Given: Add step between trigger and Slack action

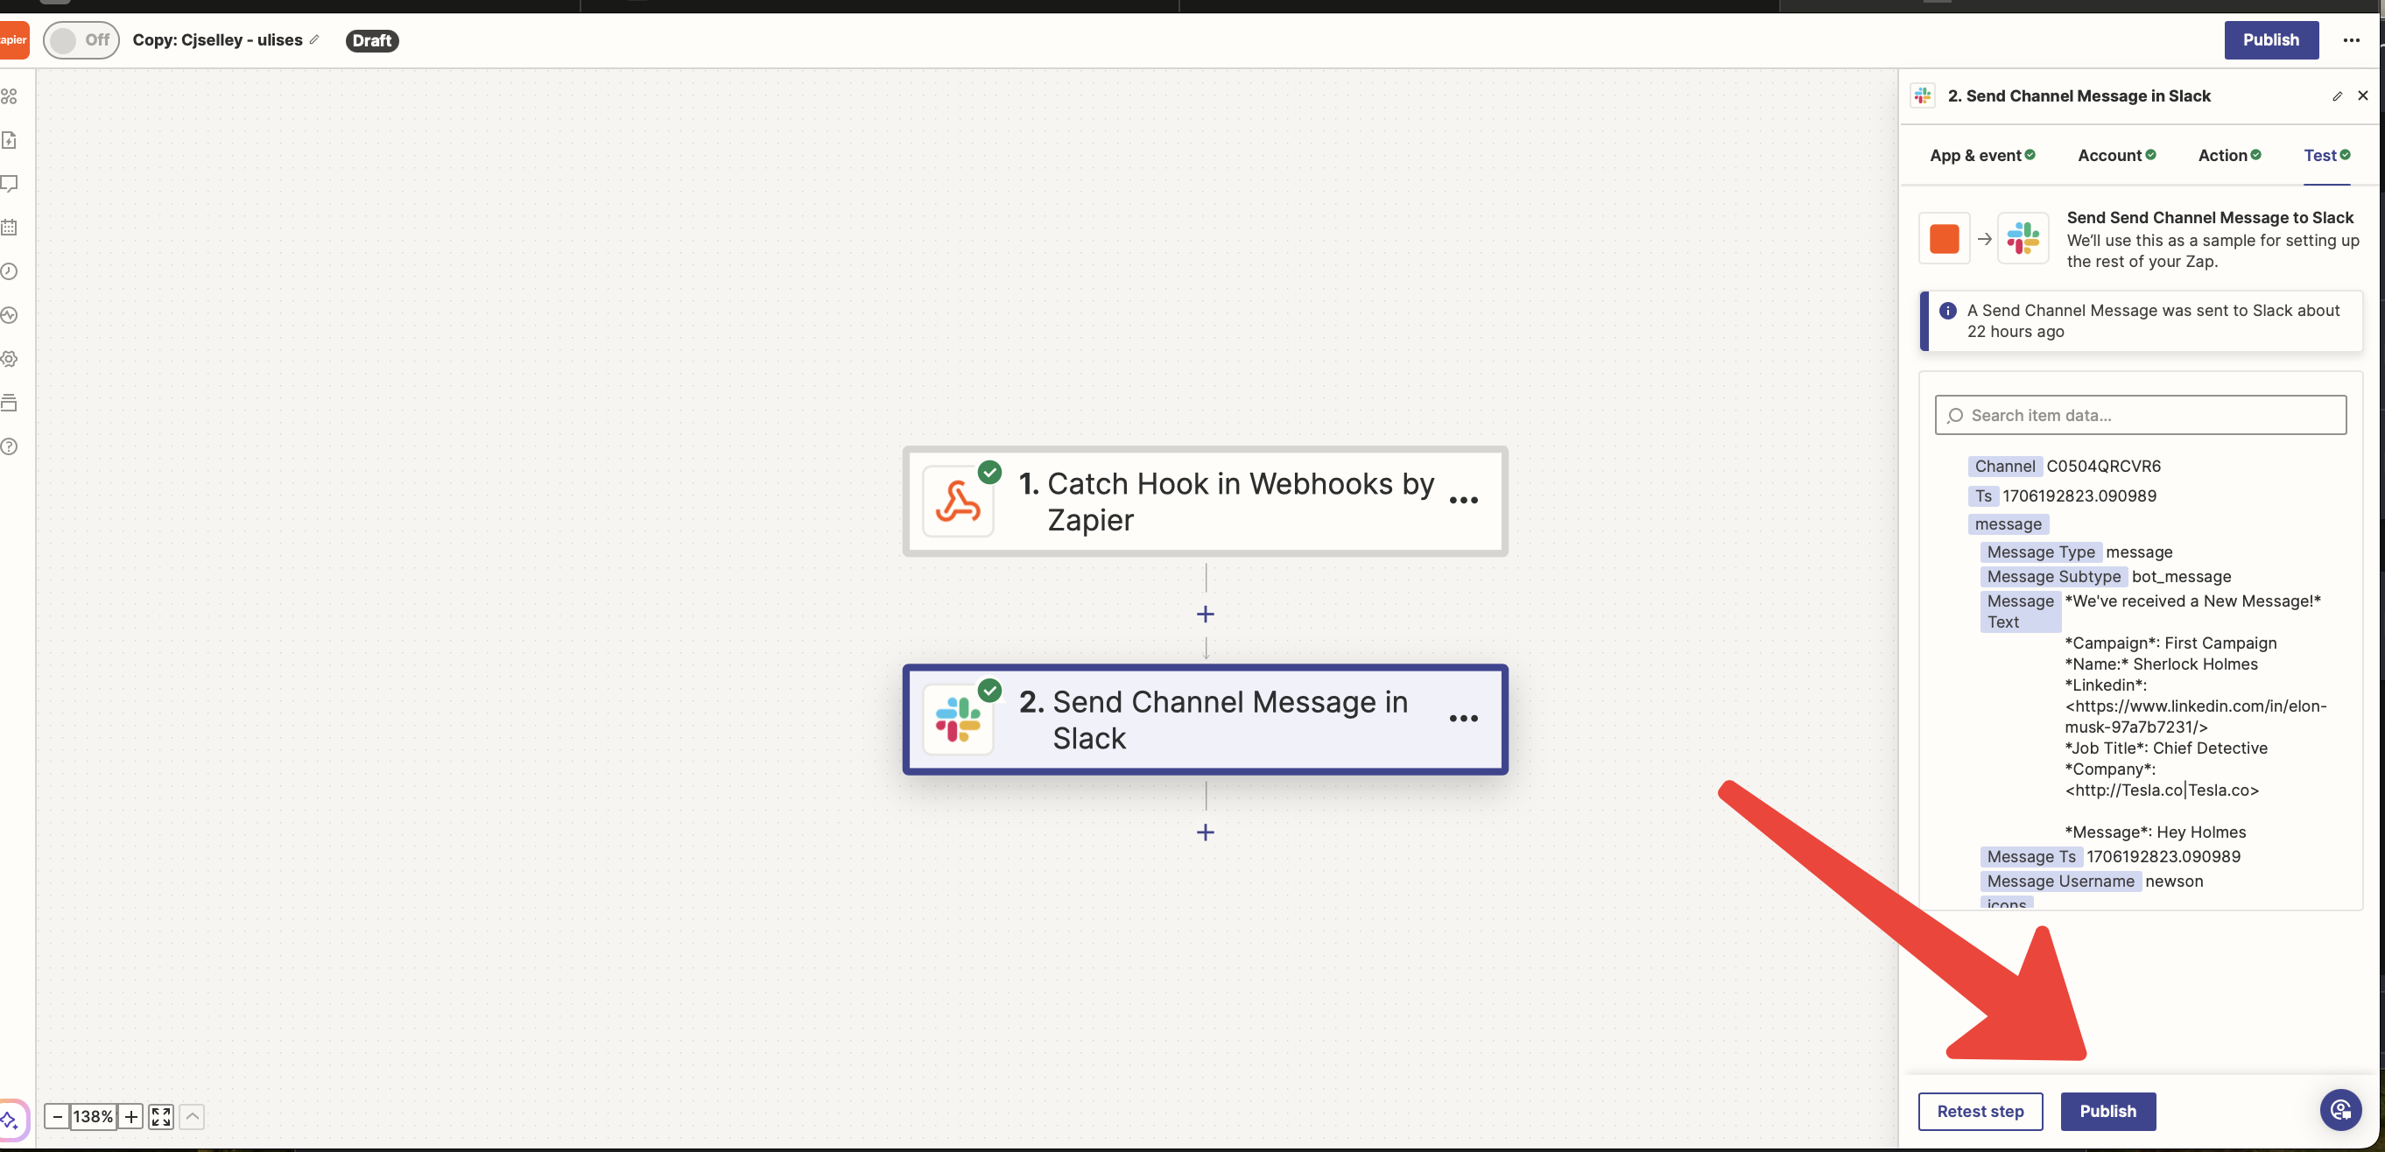Looking at the screenshot, I should tap(1205, 614).
